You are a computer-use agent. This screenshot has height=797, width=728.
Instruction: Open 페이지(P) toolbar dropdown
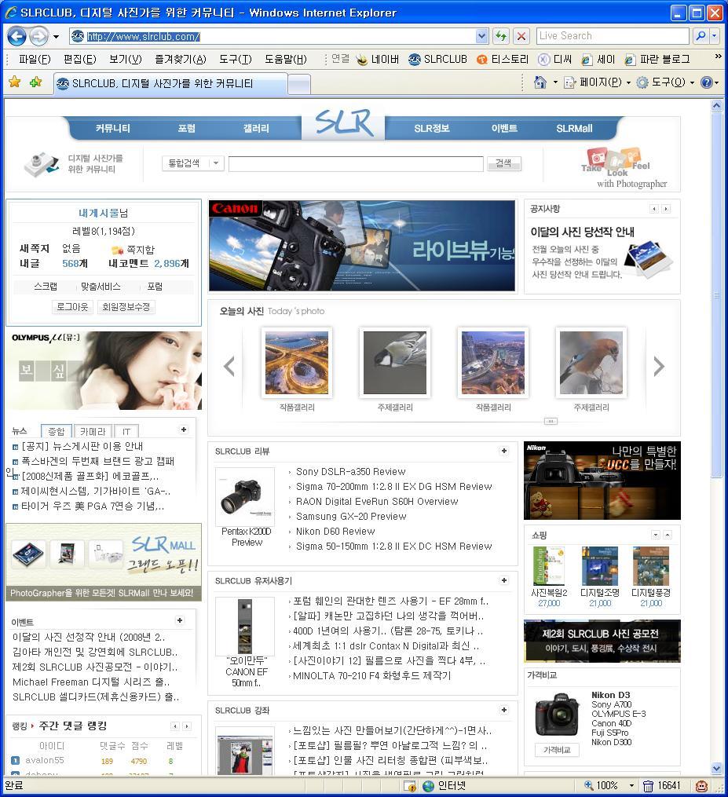pos(598,82)
